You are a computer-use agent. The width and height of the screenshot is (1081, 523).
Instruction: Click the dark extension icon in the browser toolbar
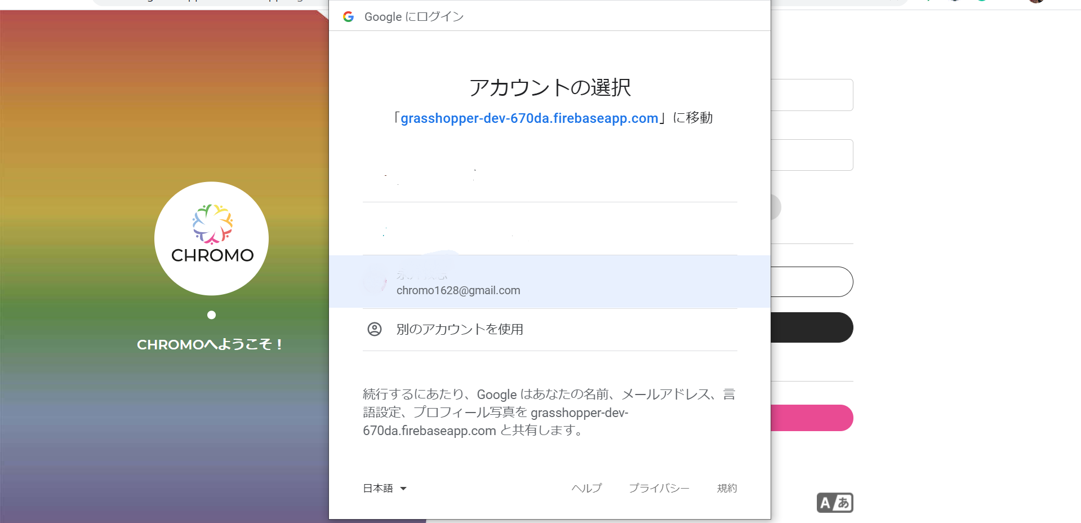click(x=954, y=2)
